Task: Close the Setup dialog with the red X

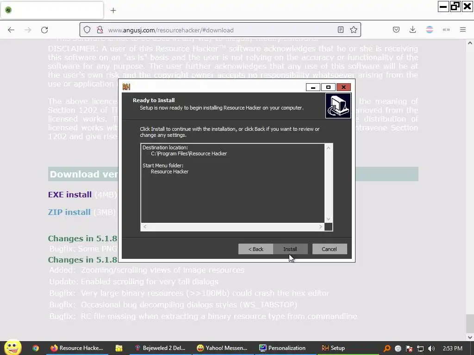Action: pyautogui.click(x=344, y=87)
